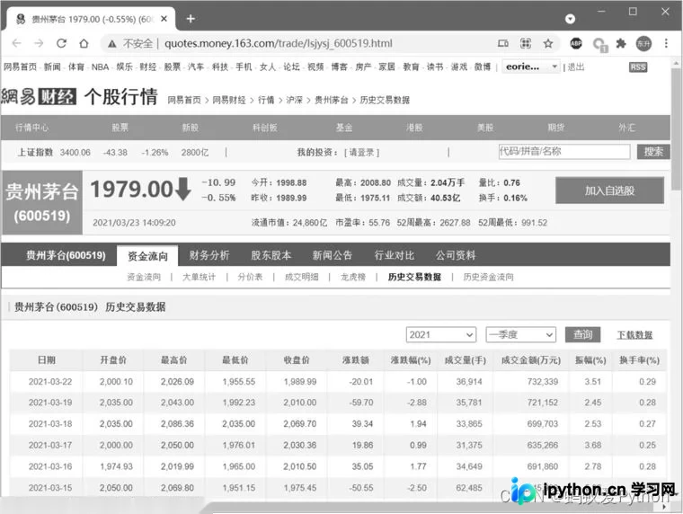The image size is (683, 514).
Task: Click the 收盘价 column header
Action: pyautogui.click(x=297, y=360)
